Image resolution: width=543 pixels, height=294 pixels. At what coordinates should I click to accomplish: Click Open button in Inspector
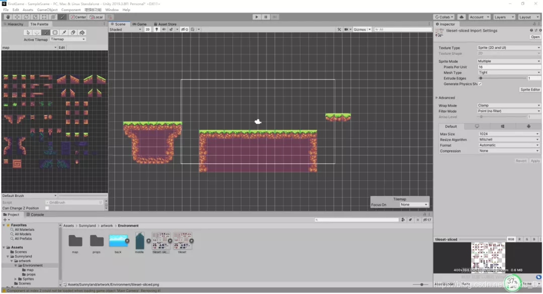click(535, 37)
